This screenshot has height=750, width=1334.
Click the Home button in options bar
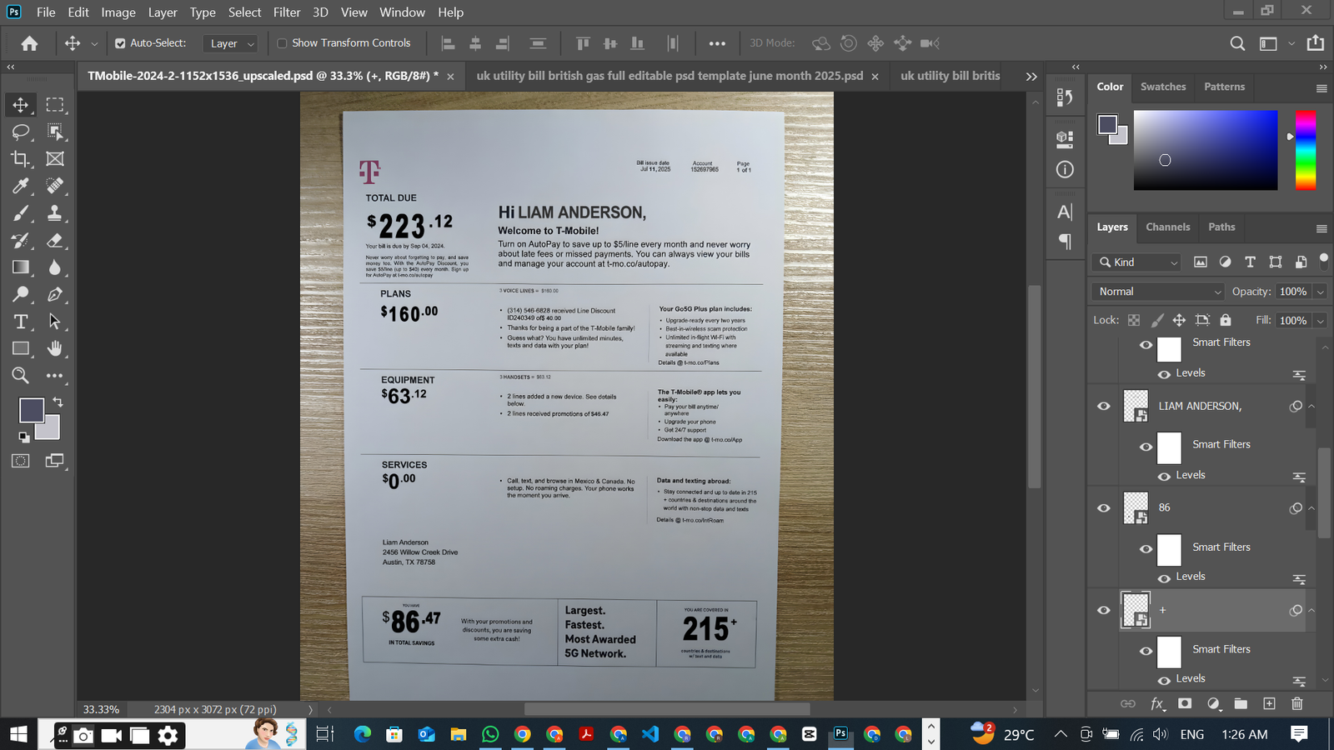[x=29, y=43]
